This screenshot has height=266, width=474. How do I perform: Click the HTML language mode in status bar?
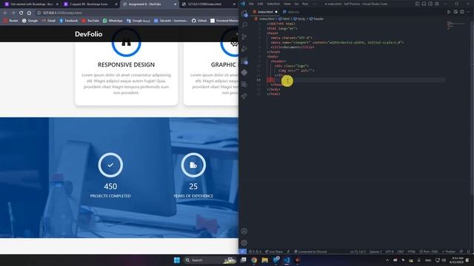[412, 251]
